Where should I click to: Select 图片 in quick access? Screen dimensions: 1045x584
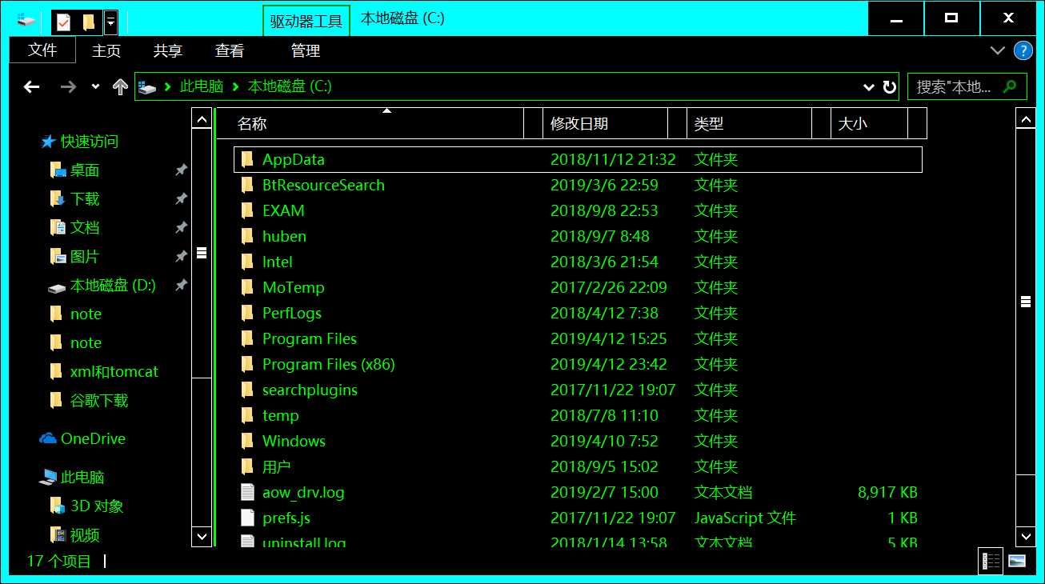tap(74, 257)
